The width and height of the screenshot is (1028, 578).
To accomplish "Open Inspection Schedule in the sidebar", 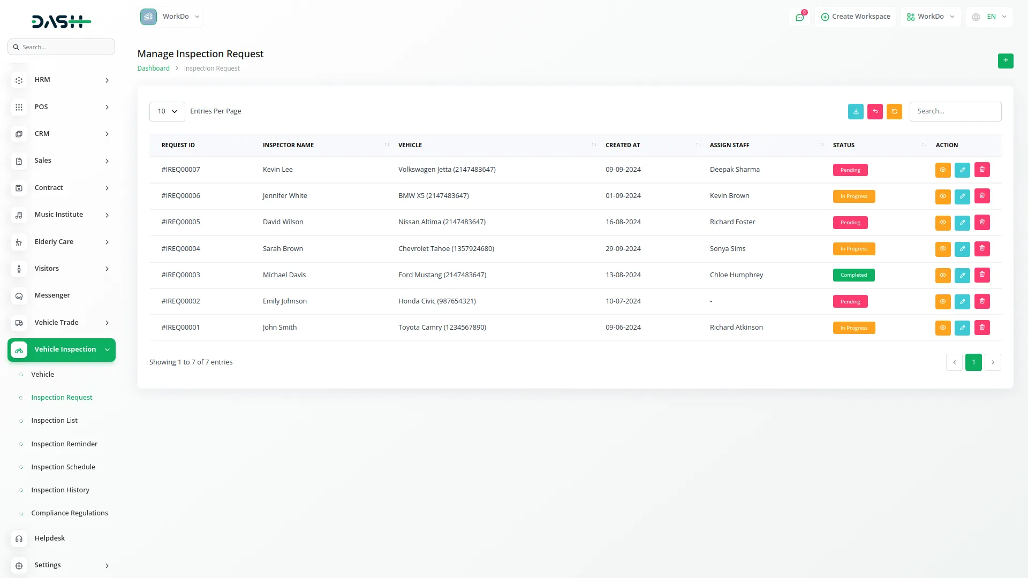I will [63, 467].
